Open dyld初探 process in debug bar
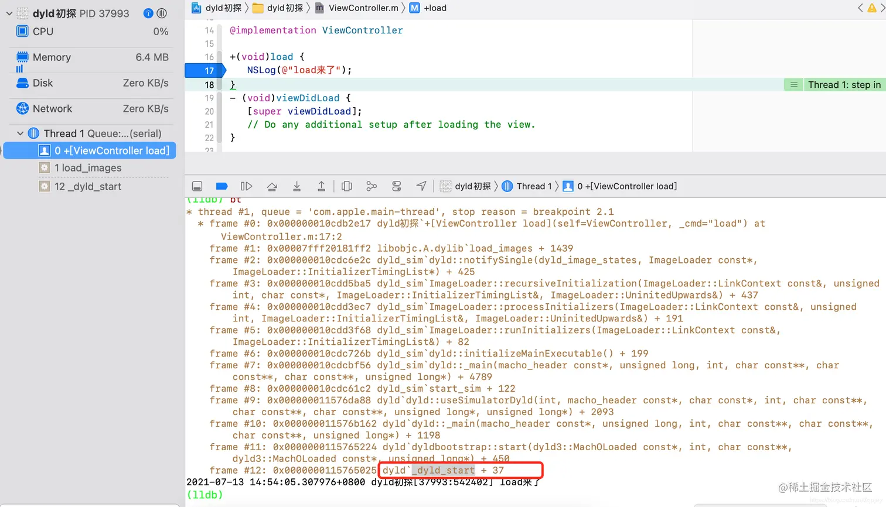 pyautogui.click(x=465, y=186)
